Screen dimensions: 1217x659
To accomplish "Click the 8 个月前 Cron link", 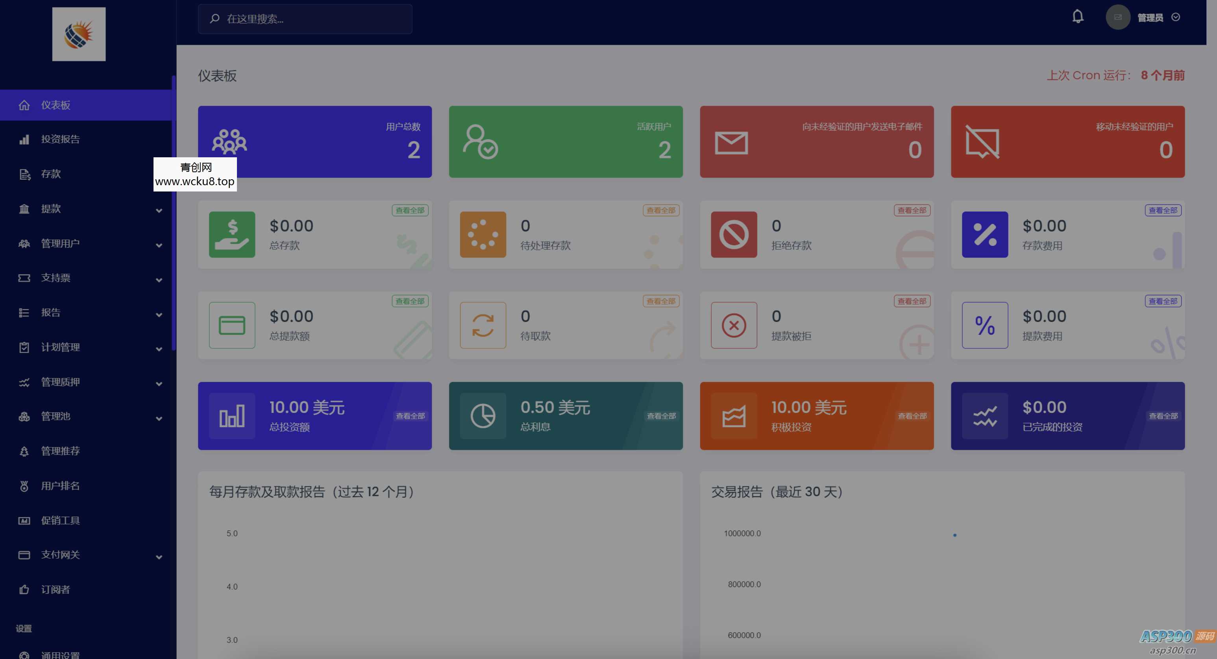I will 1163,75.
